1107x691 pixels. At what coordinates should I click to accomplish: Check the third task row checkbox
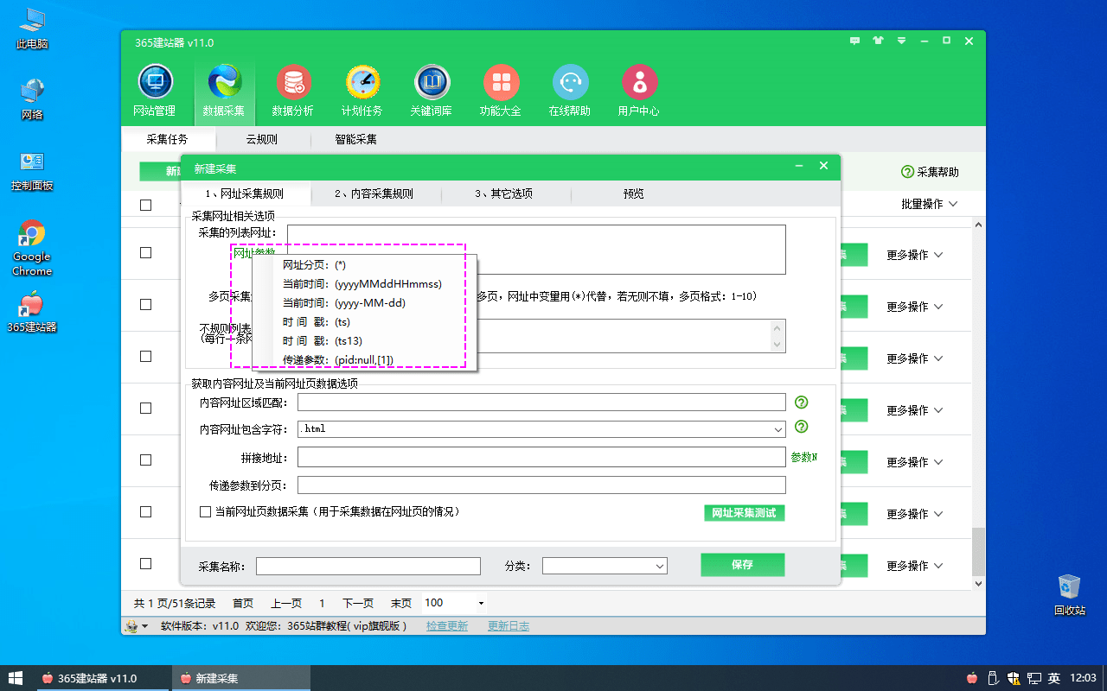pos(145,356)
